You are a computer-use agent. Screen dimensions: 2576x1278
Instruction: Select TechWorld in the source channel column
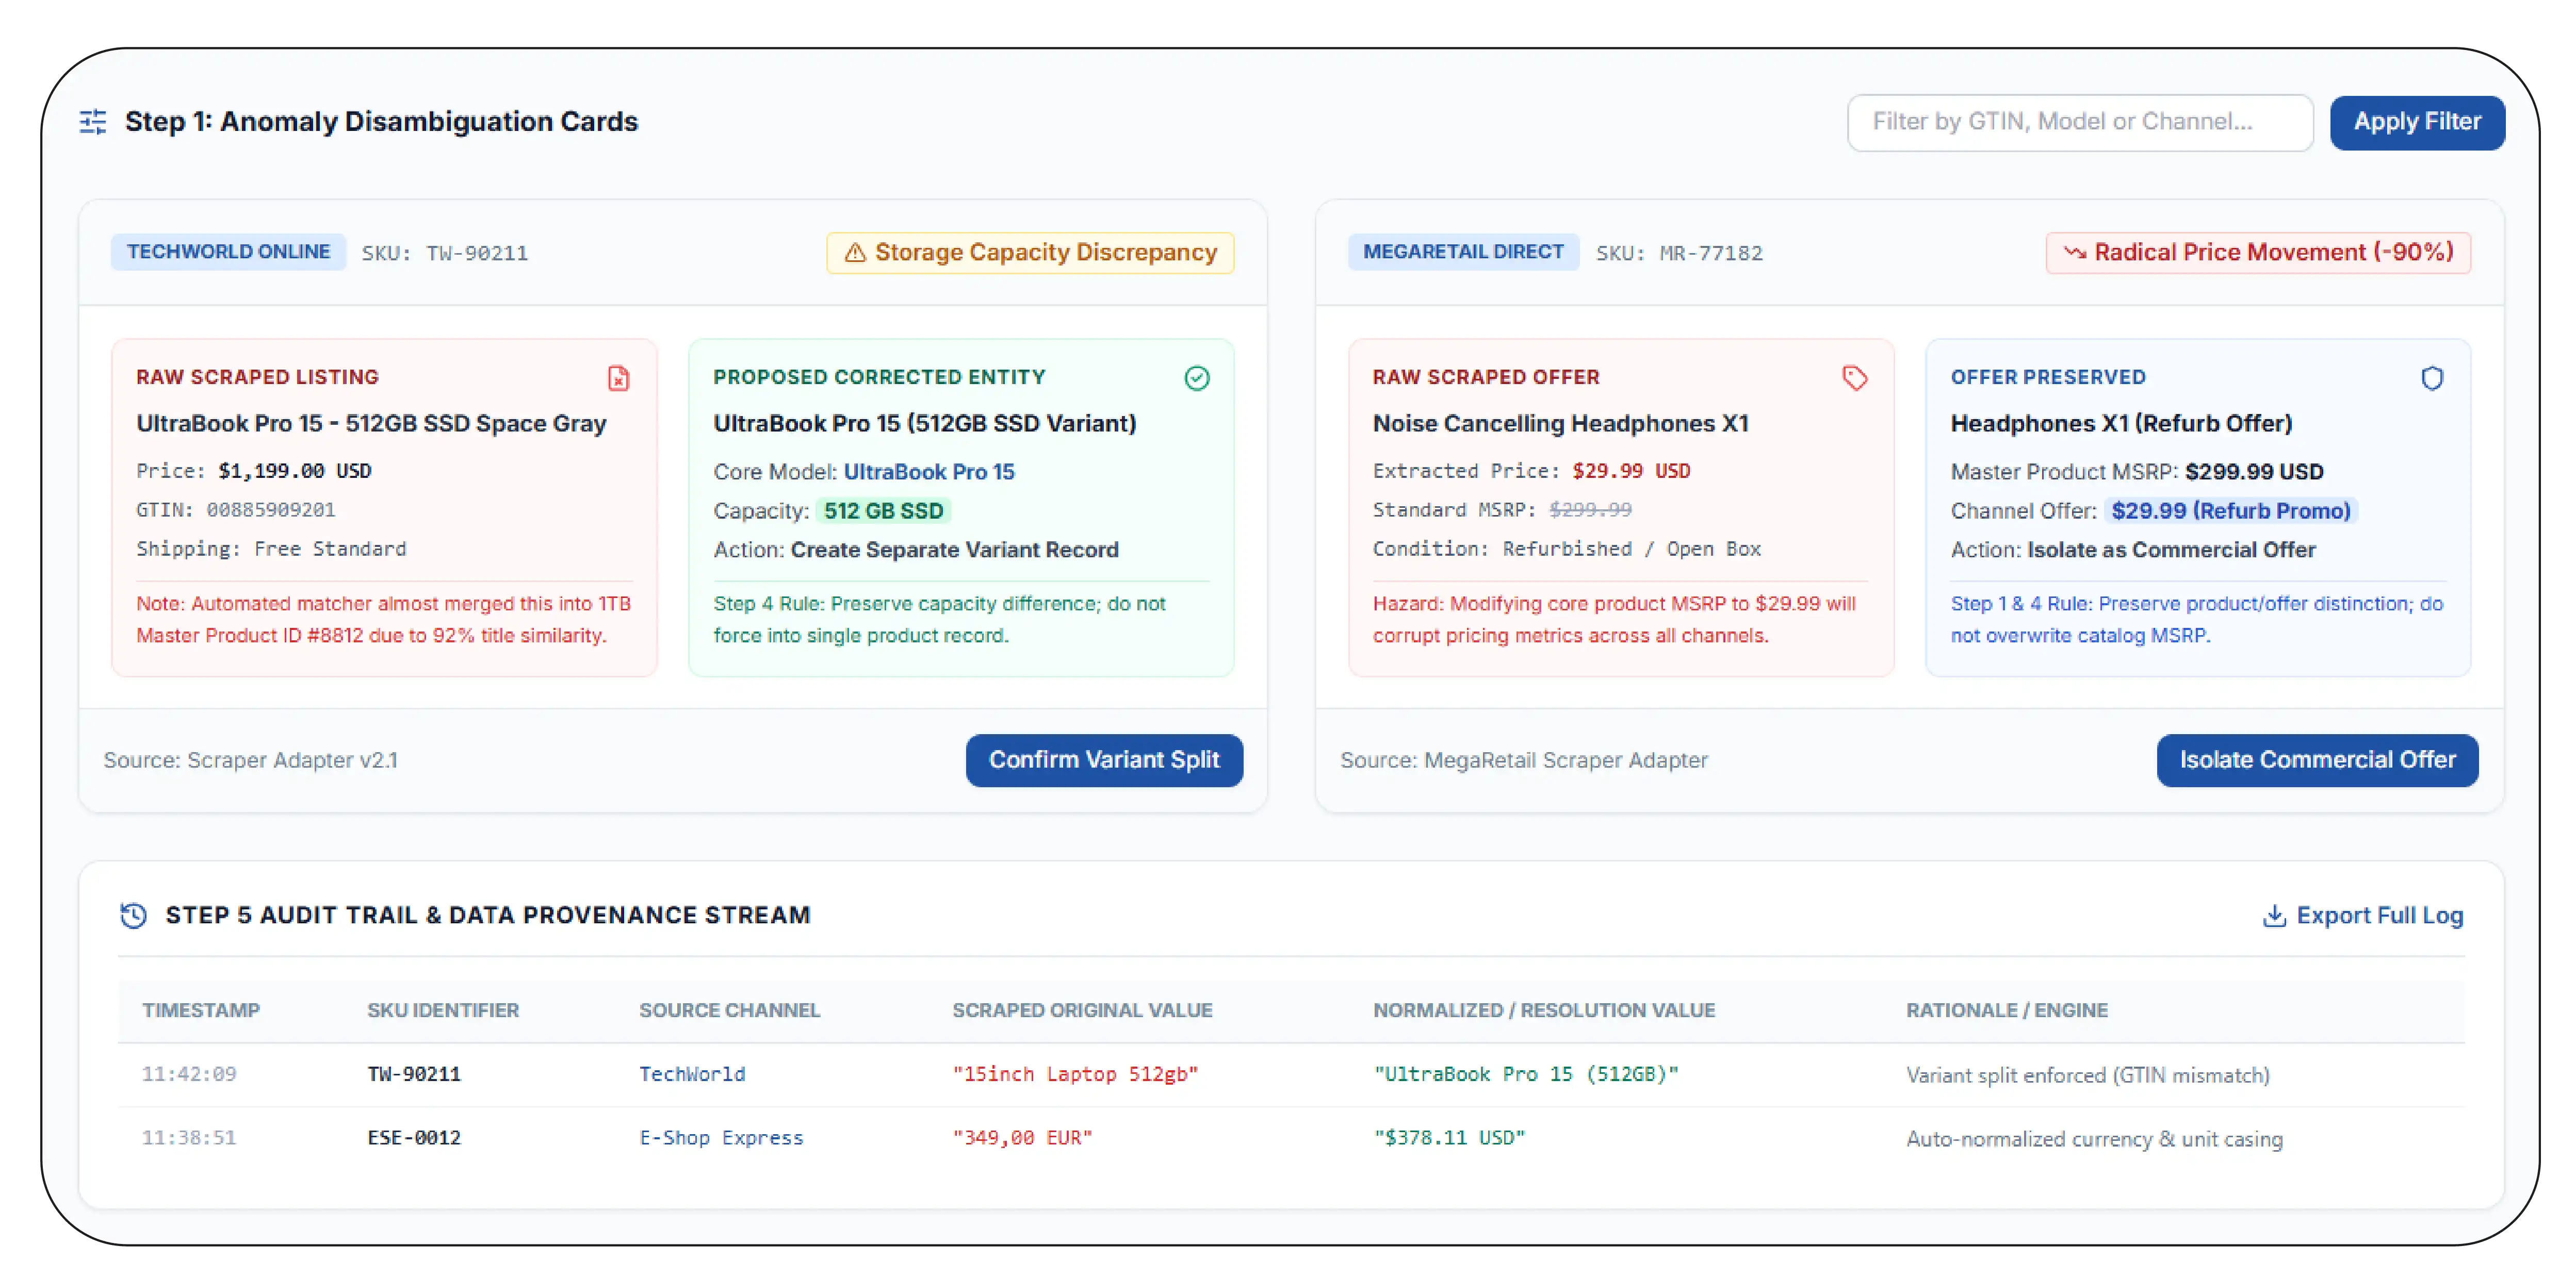[692, 1074]
